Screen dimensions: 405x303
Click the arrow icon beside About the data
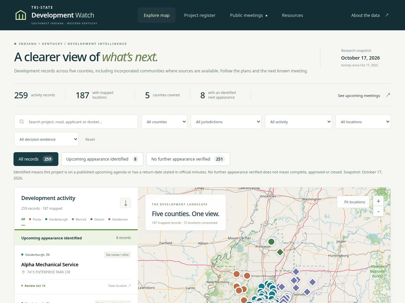point(387,15)
